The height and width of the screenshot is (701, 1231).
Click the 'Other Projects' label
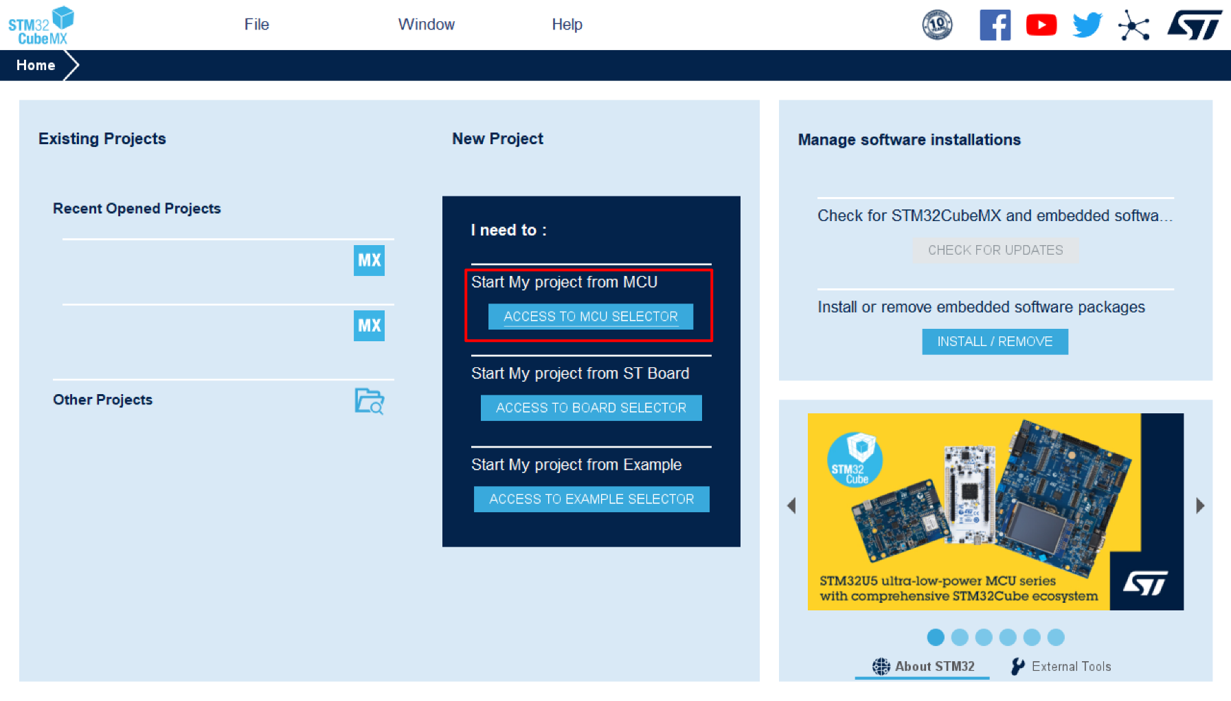click(103, 400)
